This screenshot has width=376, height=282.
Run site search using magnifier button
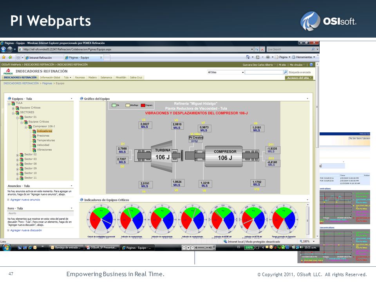[286, 72]
